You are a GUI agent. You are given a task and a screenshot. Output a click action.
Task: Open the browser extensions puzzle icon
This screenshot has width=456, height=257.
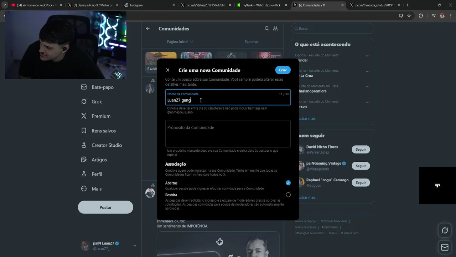421,16
